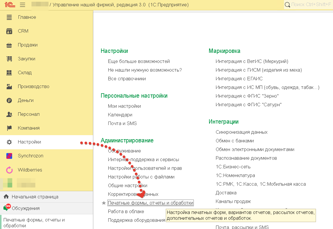Click the Персонал people icon

9,114
